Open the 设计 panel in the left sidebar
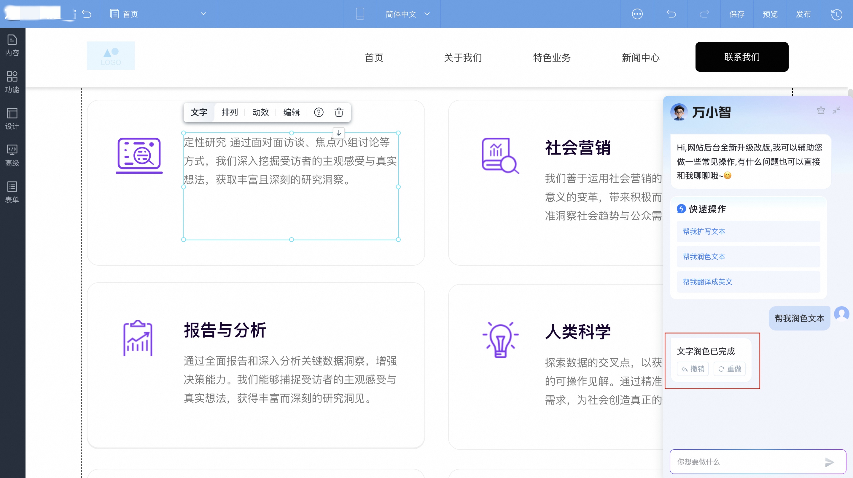 coord(12,119)
